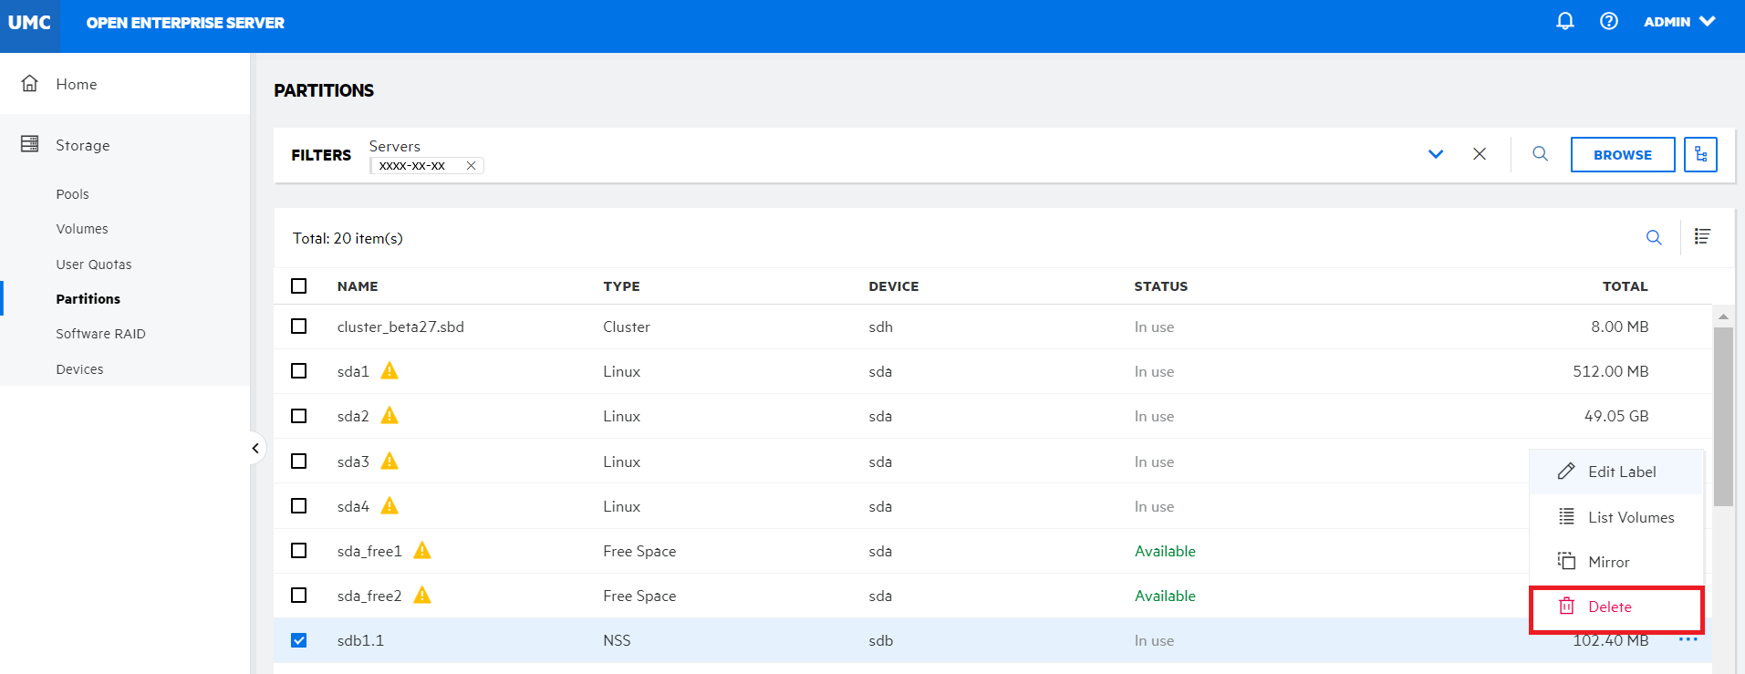Uncheck the sdb1.1 partition checkbox
Viewport: 1745px width, 674px height.
[298, 640]
